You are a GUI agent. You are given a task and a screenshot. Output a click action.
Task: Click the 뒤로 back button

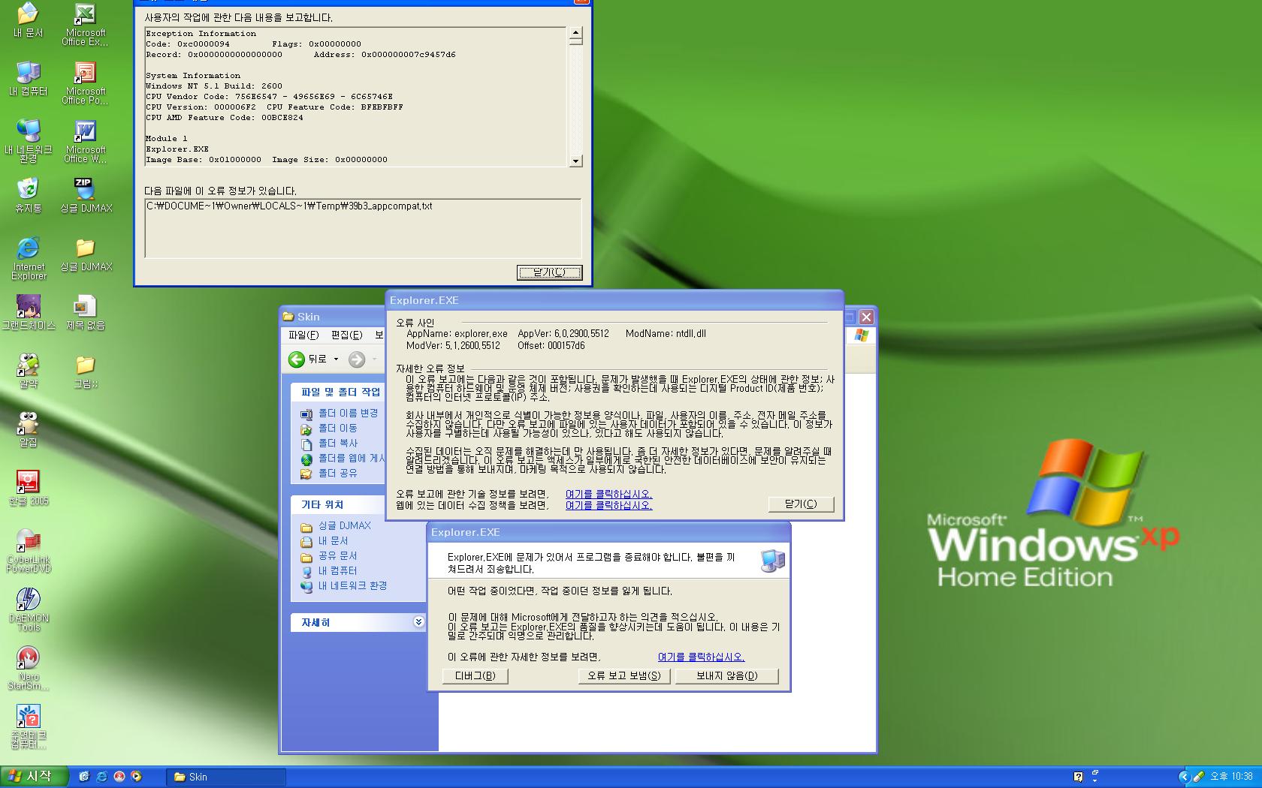tap(308, 359)
